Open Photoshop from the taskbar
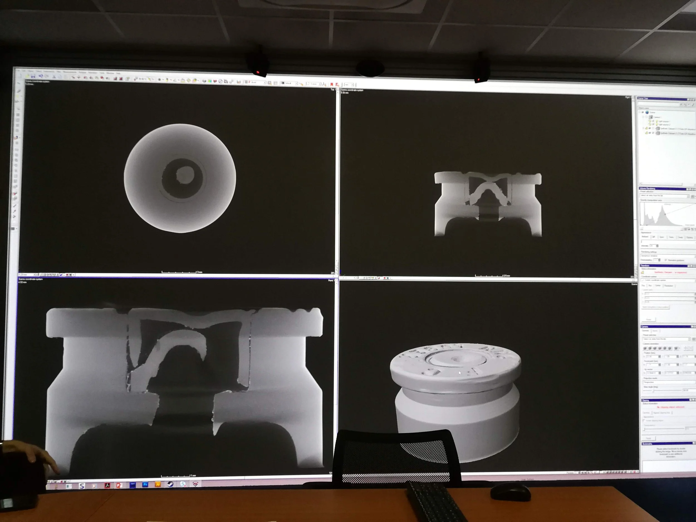This screenshot has width=696, height=522. [x=145, y=485]
